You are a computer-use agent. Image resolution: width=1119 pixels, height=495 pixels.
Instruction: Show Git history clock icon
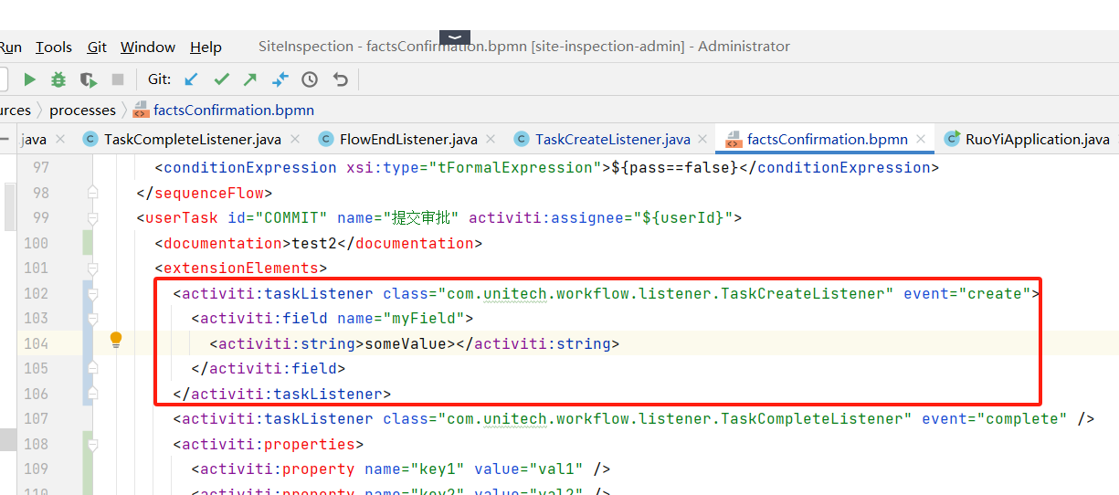pos(310,79)
